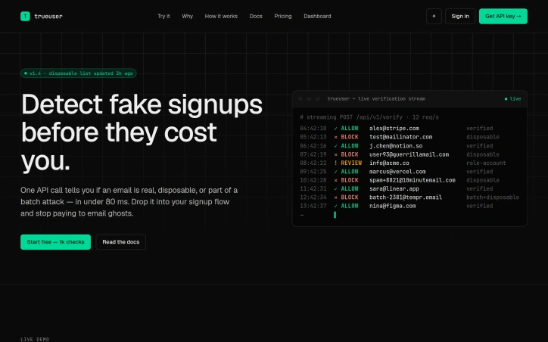Click batch-2381@tempr.email entry
This screenshot has height=342, width=548.
point(406,197)
